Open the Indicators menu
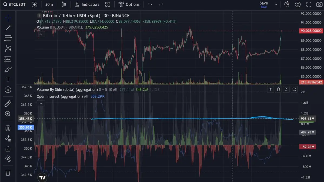This screenshot has height=182, width=324. (x=87, y=4)
